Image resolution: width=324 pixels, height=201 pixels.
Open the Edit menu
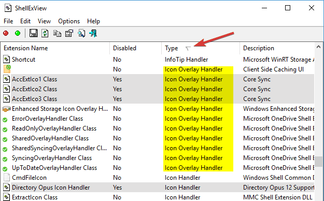click(x=25, y=21)
